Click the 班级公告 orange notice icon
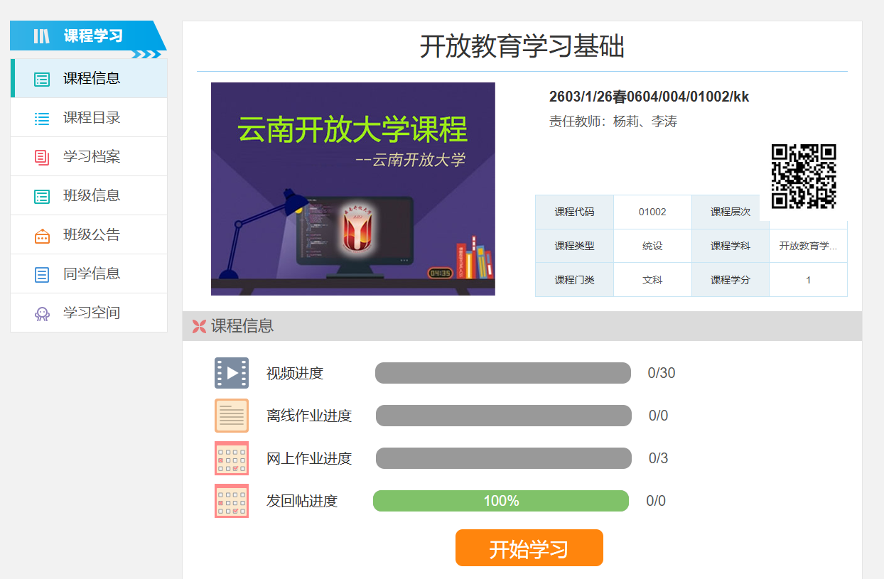884x579 pixels. [42, 235]
